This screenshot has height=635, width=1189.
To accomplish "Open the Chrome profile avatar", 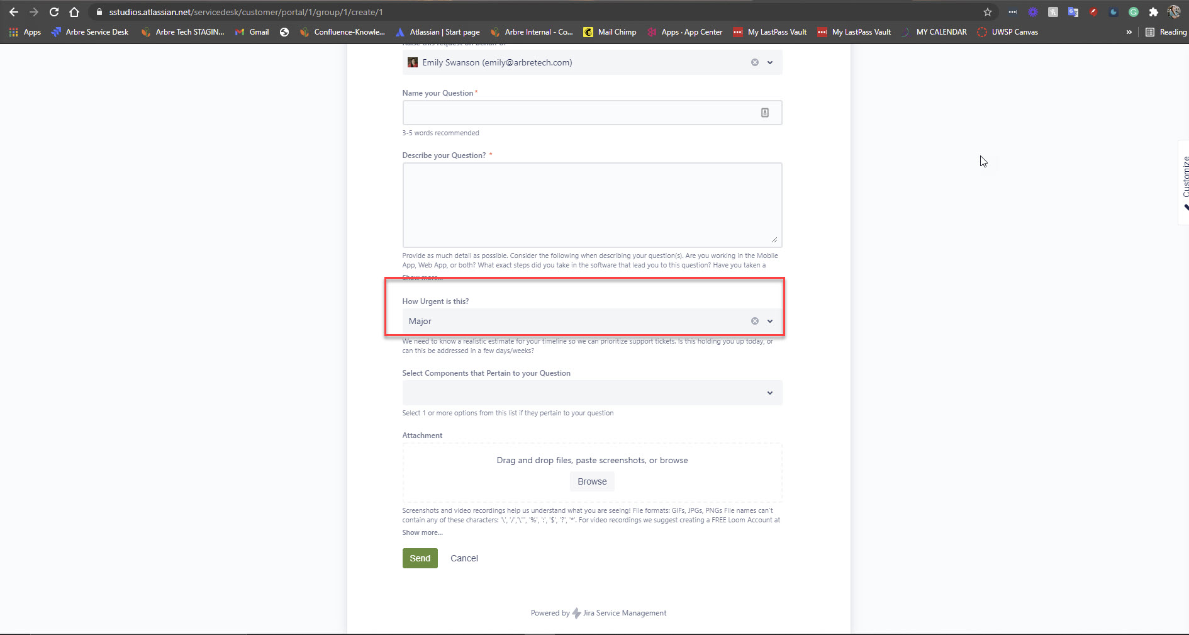I will point(1174,12).
